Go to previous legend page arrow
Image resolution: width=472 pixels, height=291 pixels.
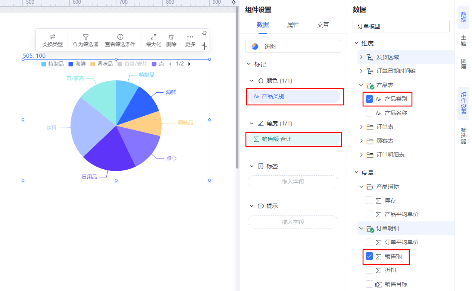tap(170, 64)
